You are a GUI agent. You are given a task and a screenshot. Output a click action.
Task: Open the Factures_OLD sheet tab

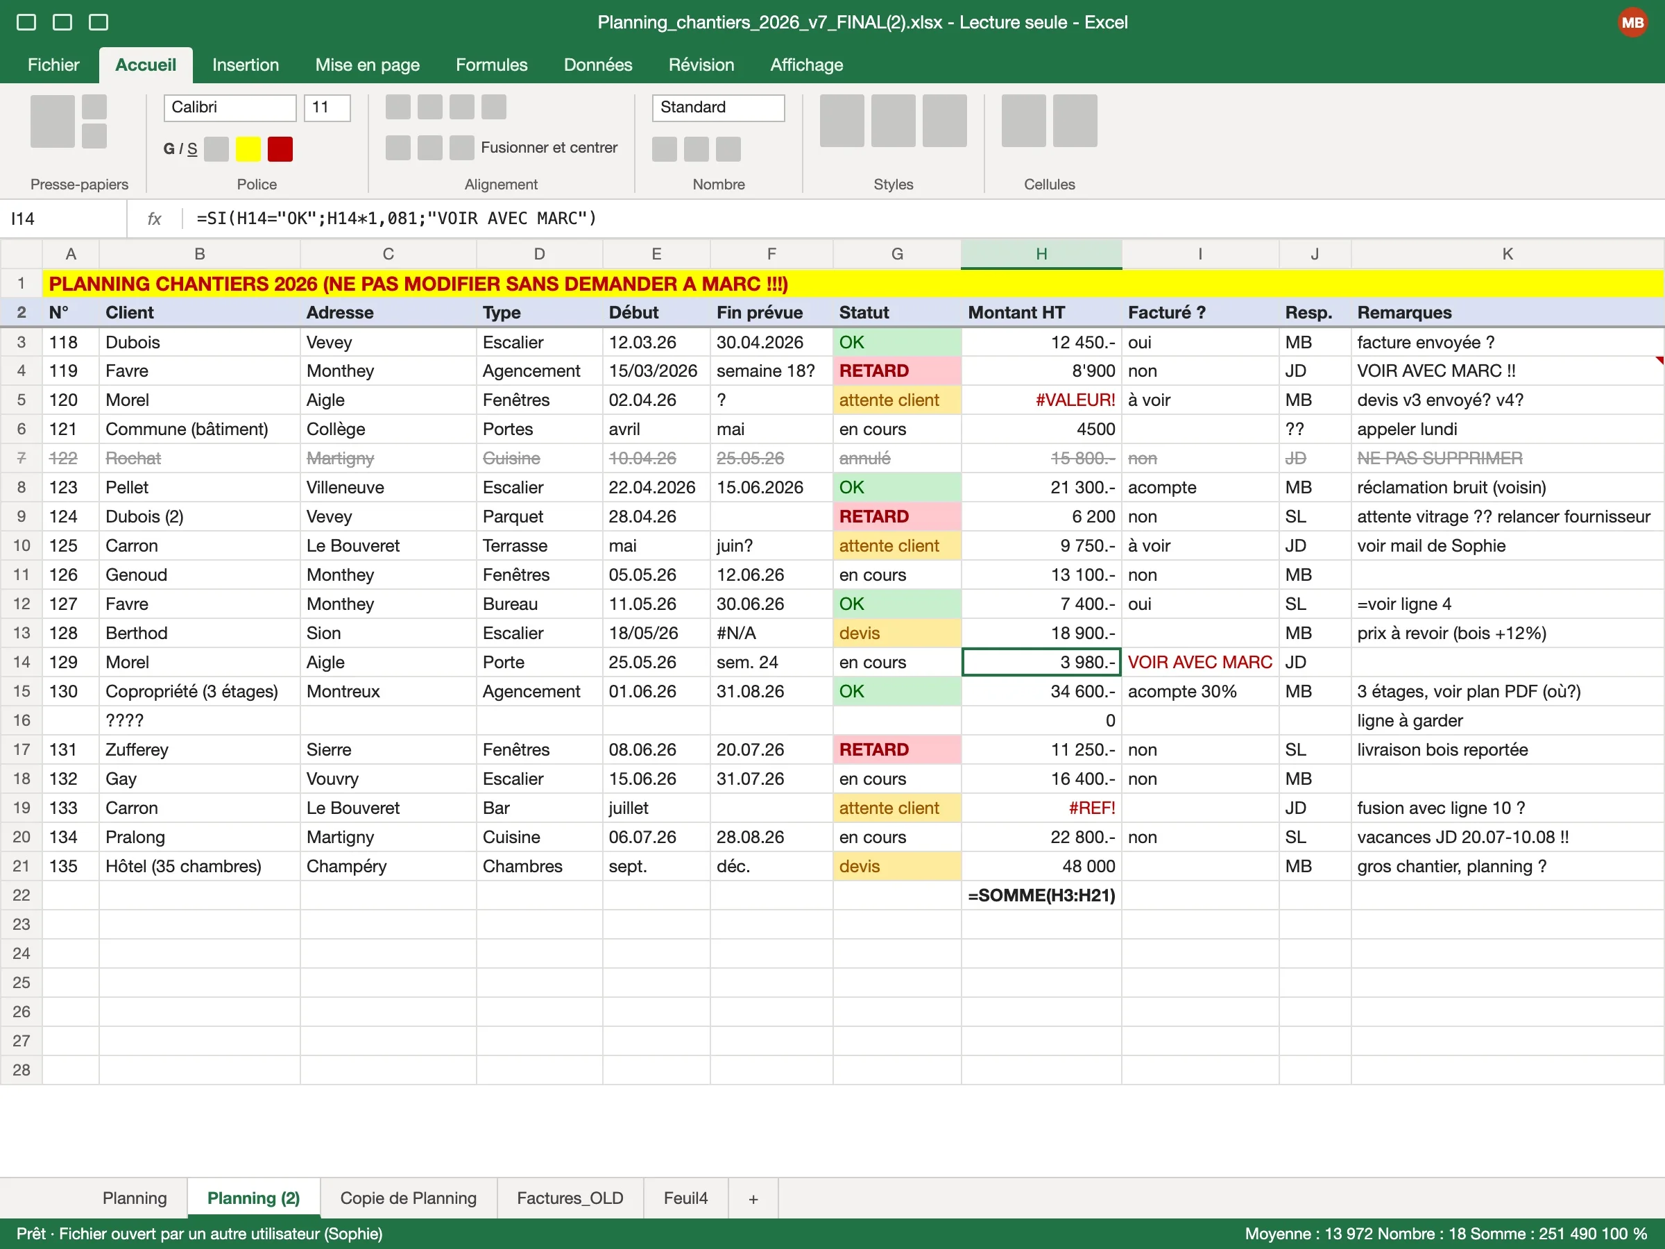point(570,1198)
